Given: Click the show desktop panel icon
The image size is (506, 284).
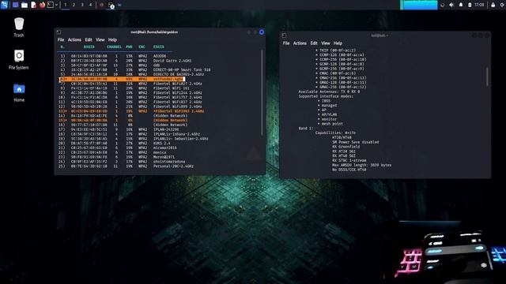Looking at the screenshot, I should pyautogui.click(x=15, y=5).
